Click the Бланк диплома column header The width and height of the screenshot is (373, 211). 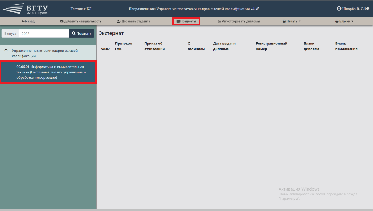311,46
